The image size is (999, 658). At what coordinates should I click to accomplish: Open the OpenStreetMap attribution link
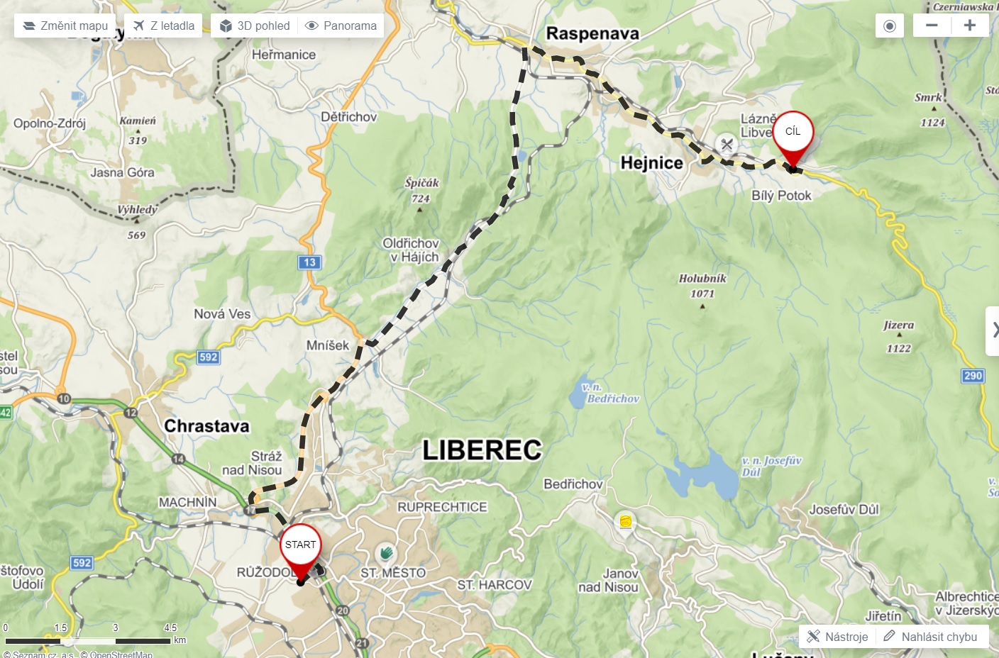(x=116, y=654)
